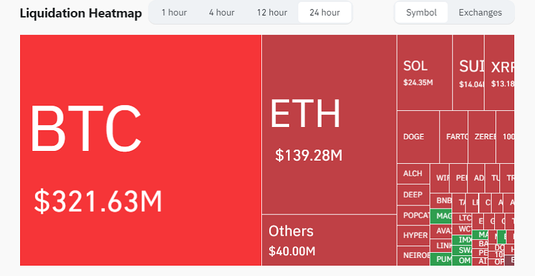This screenshot has height=276, width=535.
Task: Open the XRP liquidation tile
Action: click(x=499, y=73)
